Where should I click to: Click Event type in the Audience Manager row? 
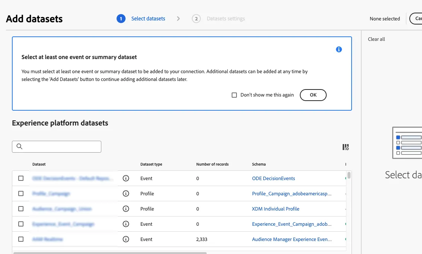(x=146, y=239)
